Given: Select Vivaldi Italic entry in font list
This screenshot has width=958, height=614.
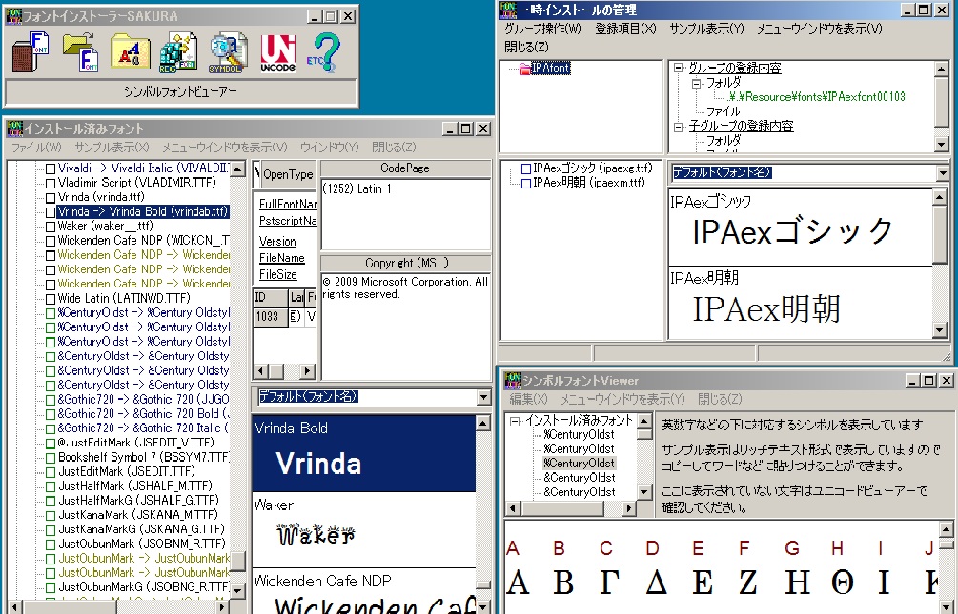Looking at the screenshot, I should (x=143, y=168).
